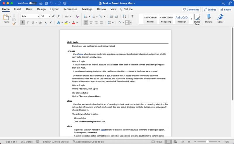Image resolution: width=234 pixels, height=144 pixels.
Task: Expand line spacing options
Action: click(x=113, y=23)
